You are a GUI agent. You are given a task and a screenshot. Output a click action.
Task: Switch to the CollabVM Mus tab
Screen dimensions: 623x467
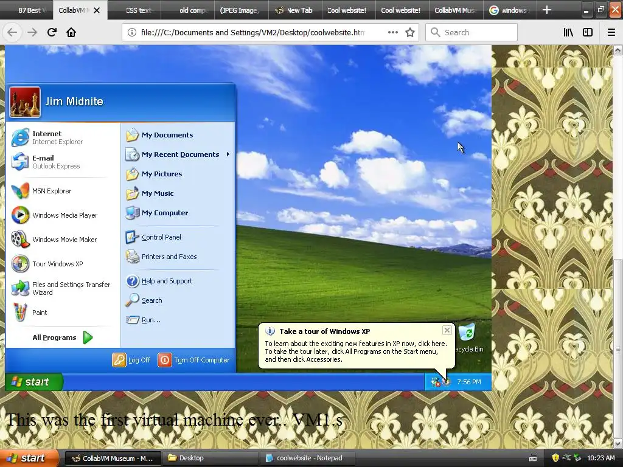[456, 10]
